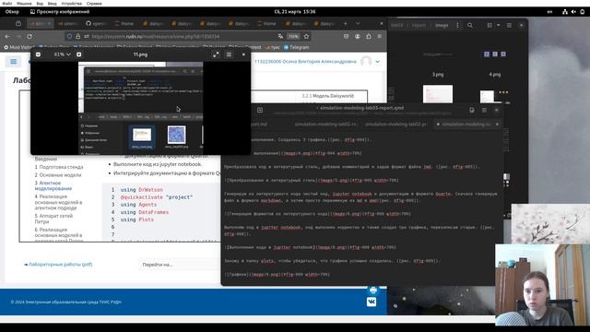Click the VK icon in the footer
This screenshot has height=332, width=590.
click(x=372, y=302)
